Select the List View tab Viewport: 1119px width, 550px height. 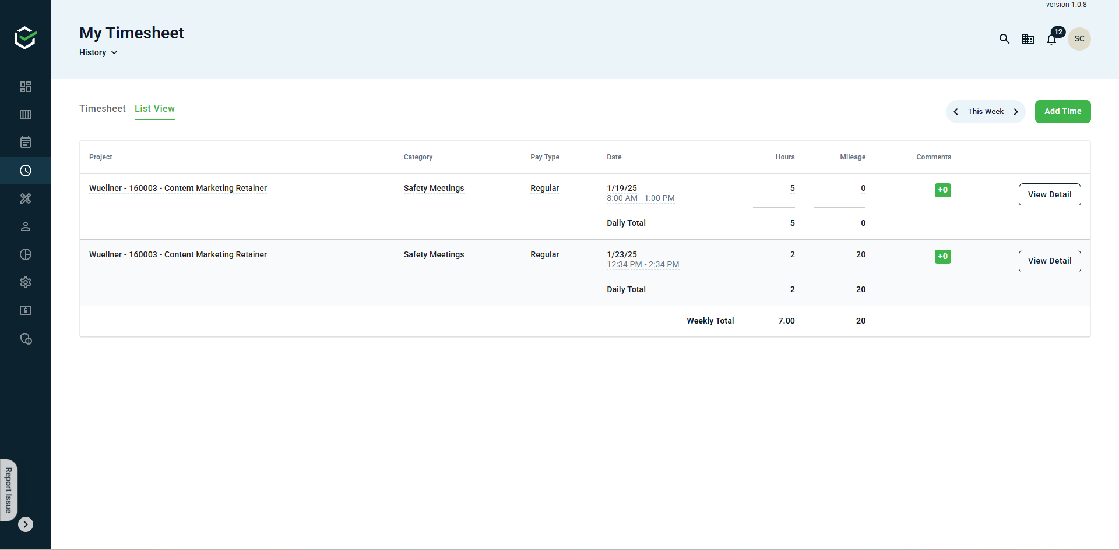tap(154, 109)
